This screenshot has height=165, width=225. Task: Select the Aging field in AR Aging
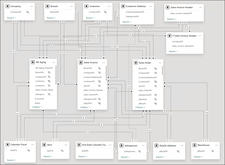pyautogui.click(x=34, y=103)
